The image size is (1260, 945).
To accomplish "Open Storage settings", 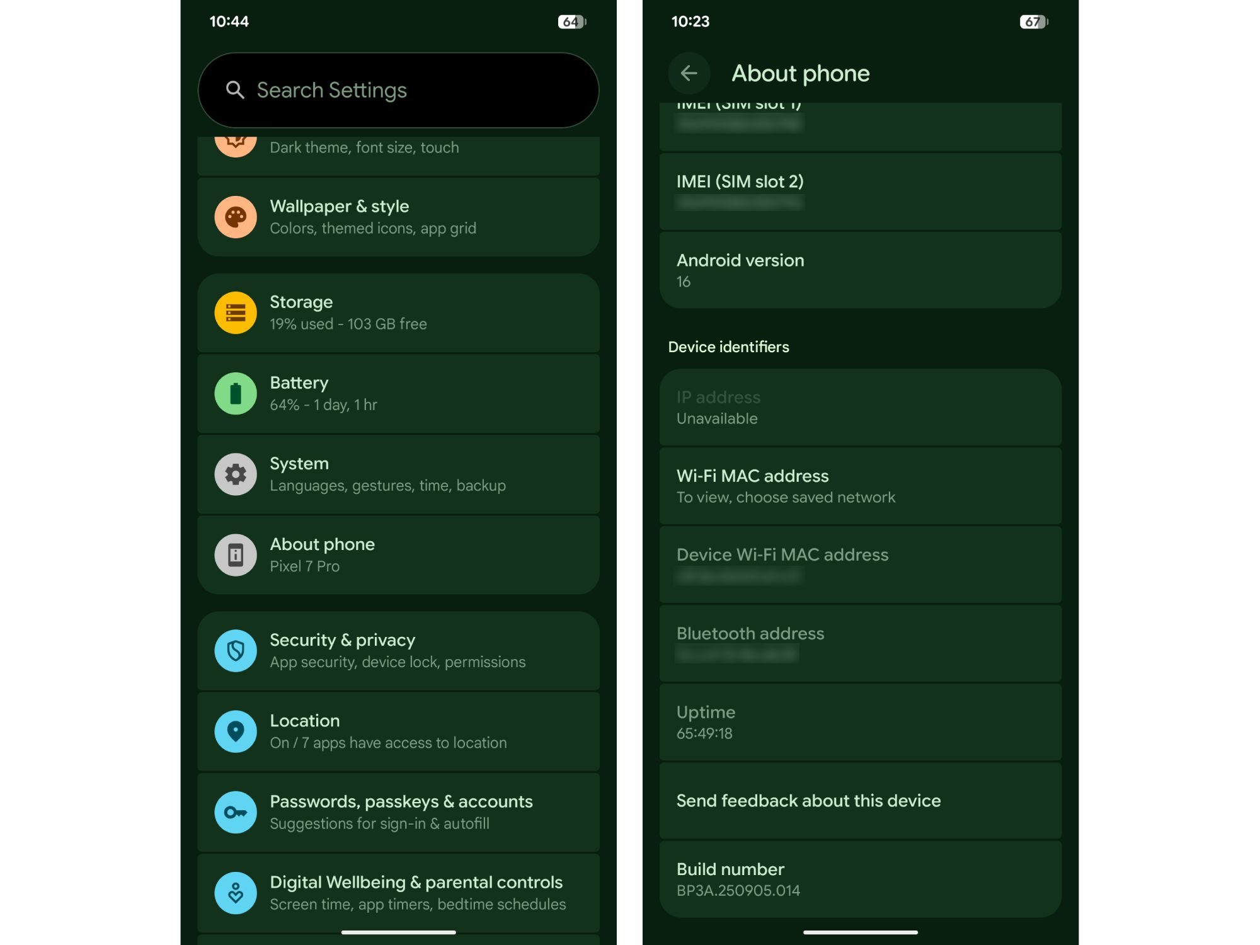I will coord(398,313).
